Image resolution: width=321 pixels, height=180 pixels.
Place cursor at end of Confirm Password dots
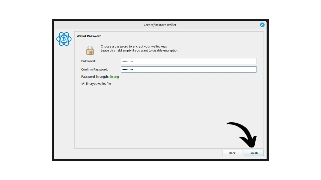coord(133,69)
